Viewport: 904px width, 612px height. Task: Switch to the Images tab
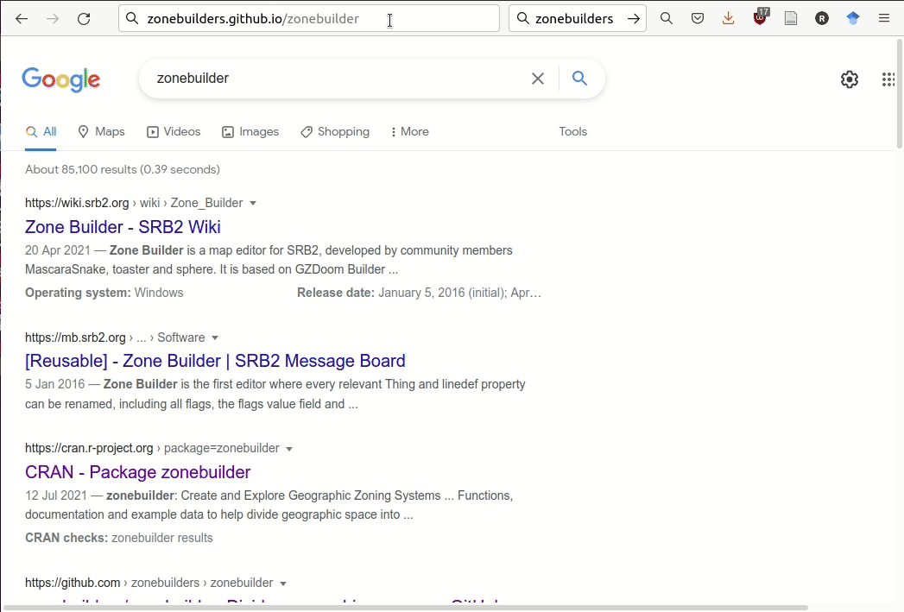(250, 132)
